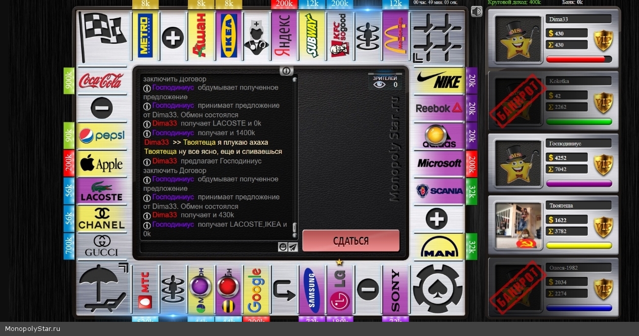Select the Pepsi property tile

pos(102,136)
